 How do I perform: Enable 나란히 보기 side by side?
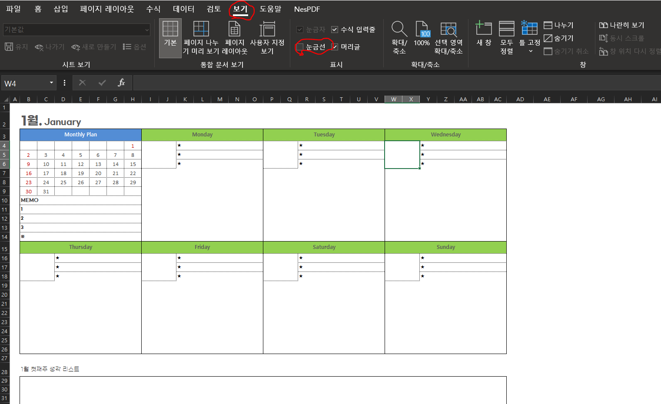click(x=622, y=25)
